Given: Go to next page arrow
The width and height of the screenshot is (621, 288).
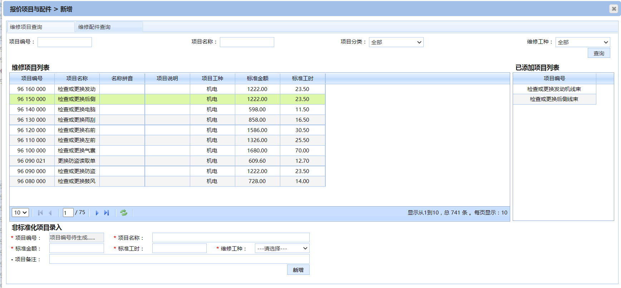Looking at the screenshot, I should pos(97,213).
